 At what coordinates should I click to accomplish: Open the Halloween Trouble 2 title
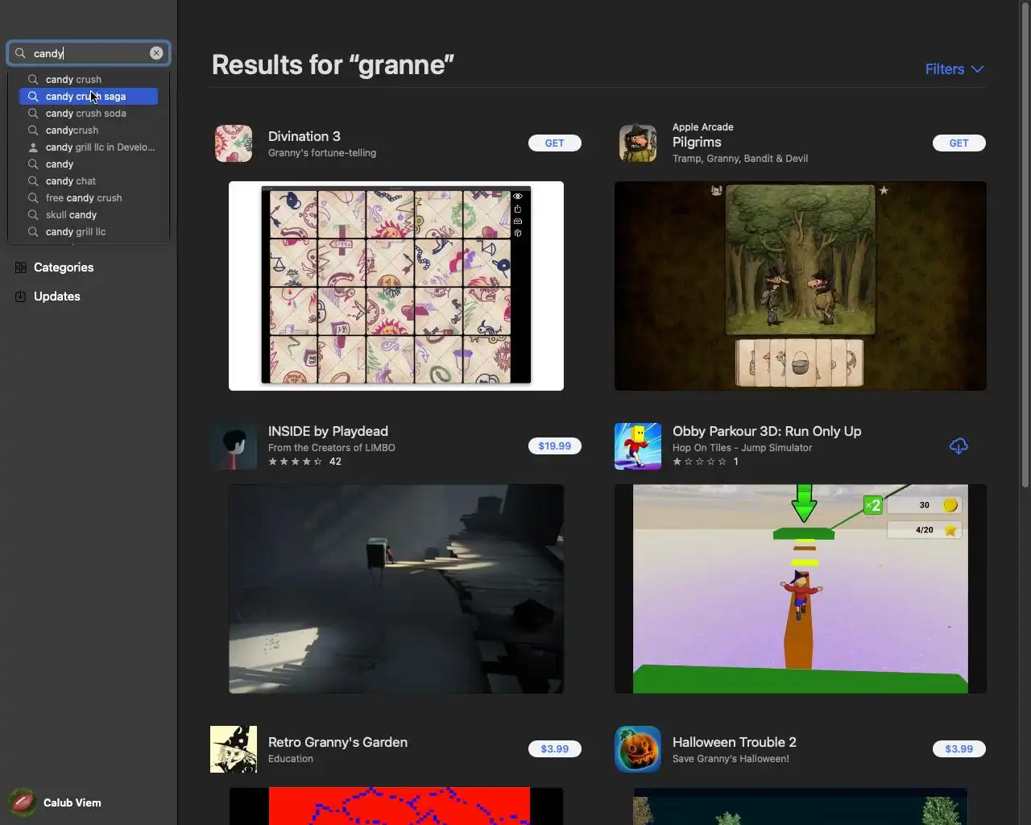[735, 742]
